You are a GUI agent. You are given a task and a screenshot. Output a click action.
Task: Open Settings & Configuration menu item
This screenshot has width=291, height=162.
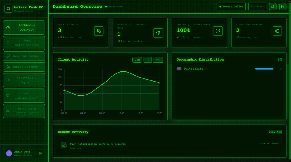click(24, 111)
